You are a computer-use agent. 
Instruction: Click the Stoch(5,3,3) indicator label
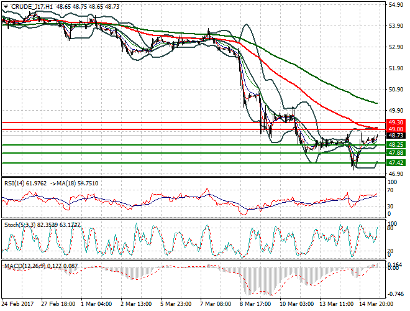point(17,223)
